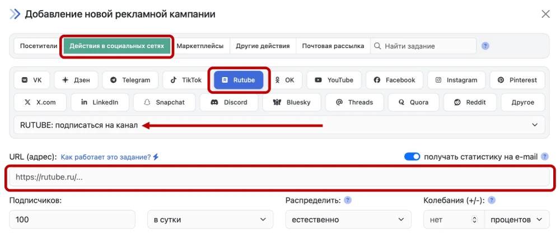Pick the TikTok platform button

186,80
